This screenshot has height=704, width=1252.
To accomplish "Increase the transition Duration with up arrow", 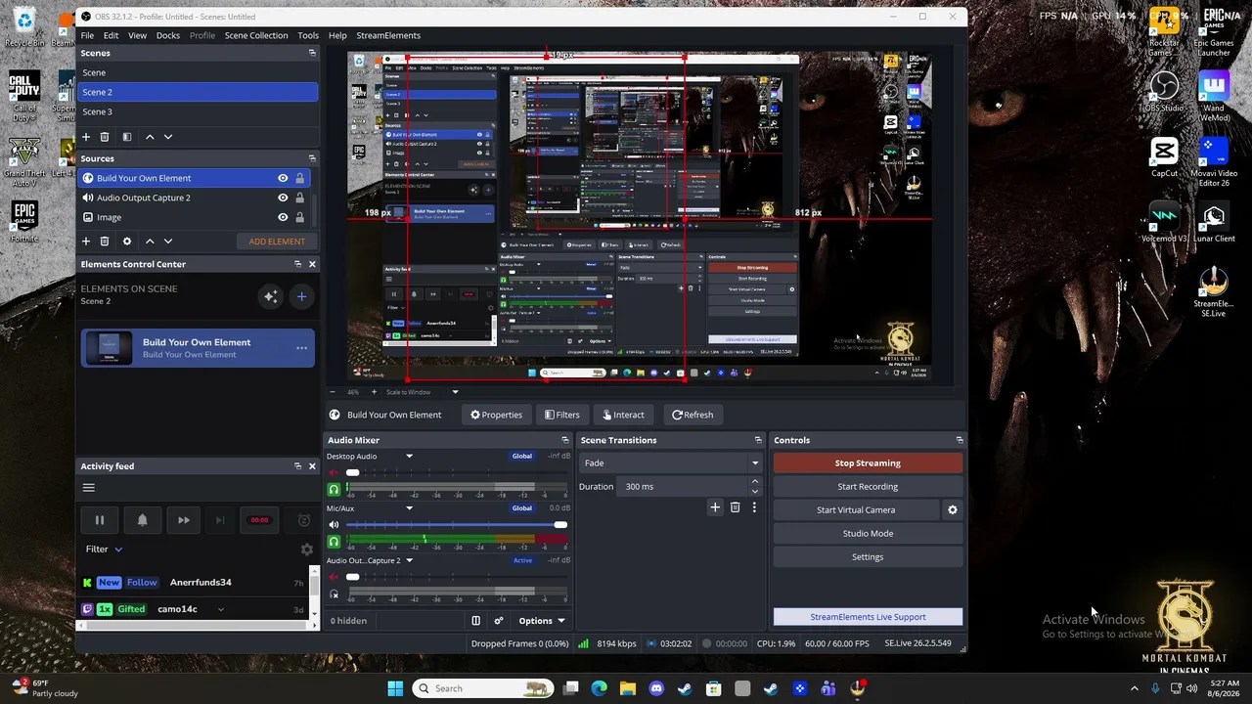I will [x=754, y=482].
